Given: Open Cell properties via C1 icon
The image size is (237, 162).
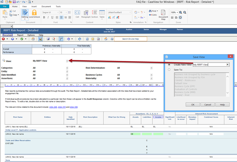Looking at the screenshot, I should coord(77,13).
